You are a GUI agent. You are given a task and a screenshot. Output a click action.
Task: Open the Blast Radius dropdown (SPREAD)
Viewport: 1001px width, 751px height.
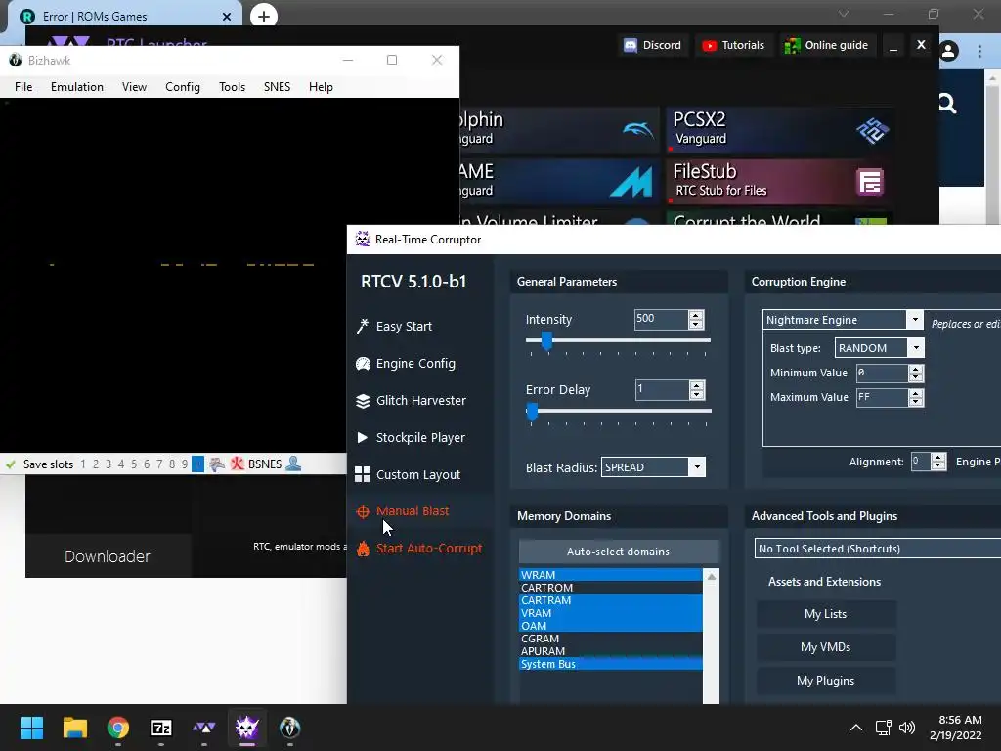click(x=697, y=466)
